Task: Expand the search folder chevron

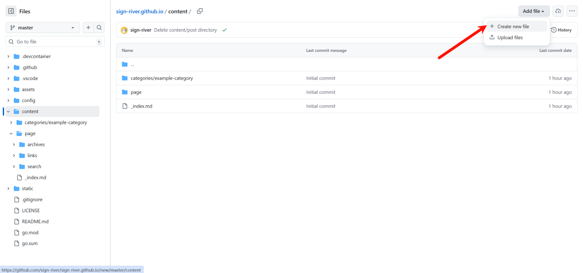Action: pyautogui.click(x=14, y=167)
